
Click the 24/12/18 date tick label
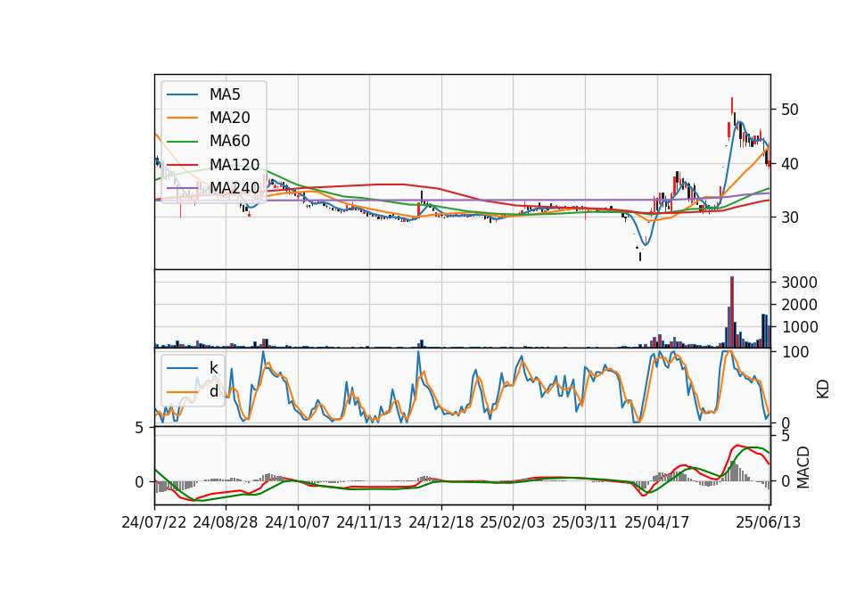pos(441,523)
